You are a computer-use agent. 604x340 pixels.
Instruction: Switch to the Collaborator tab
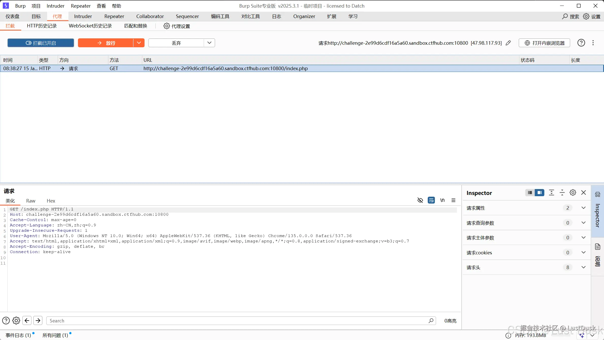pyautogui.click(x=150, y=17)
